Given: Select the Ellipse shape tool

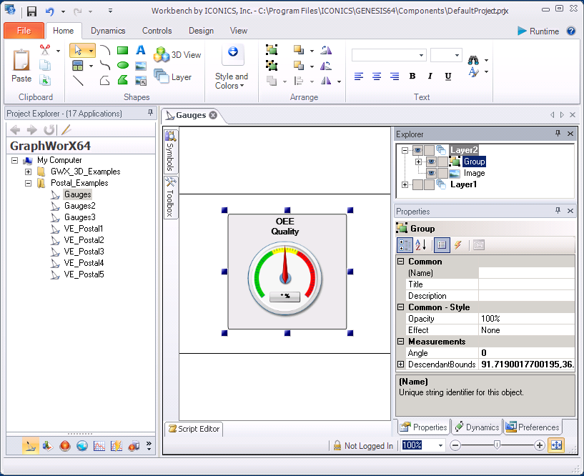Looking at the screenshot, I should point(122,65).
